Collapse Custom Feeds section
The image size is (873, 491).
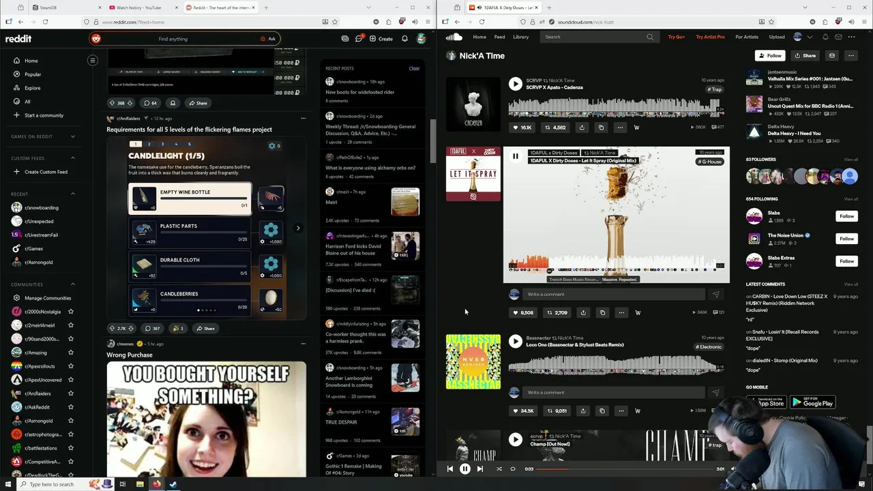73,158
